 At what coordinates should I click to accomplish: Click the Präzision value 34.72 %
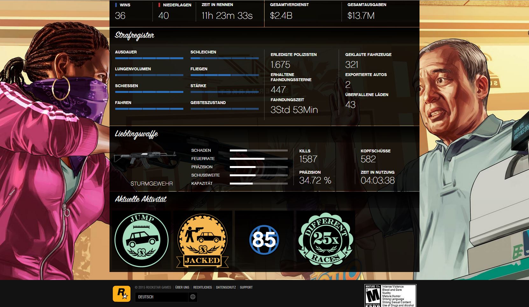point(315,180)
